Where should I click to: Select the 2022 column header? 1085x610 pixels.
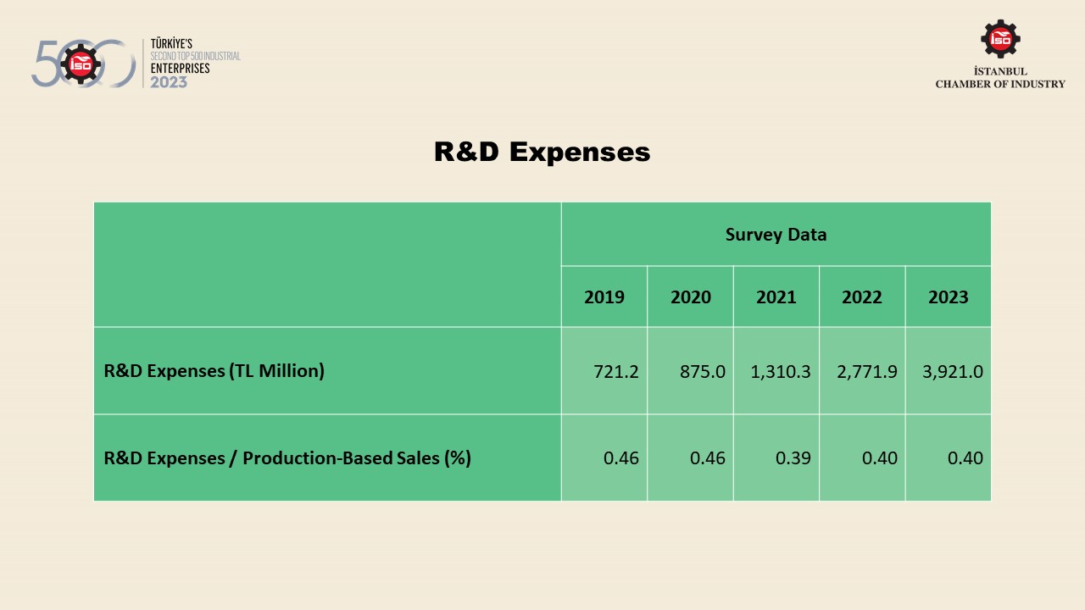[x=862, y=297]
